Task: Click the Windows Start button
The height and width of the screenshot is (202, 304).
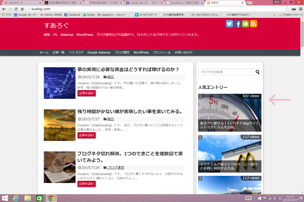Action: click(x=5, y=198)
